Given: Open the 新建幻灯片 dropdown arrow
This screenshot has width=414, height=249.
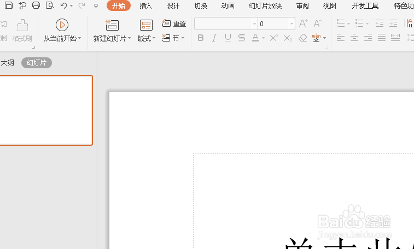Looking at the screenshot, I should point(130,38).
